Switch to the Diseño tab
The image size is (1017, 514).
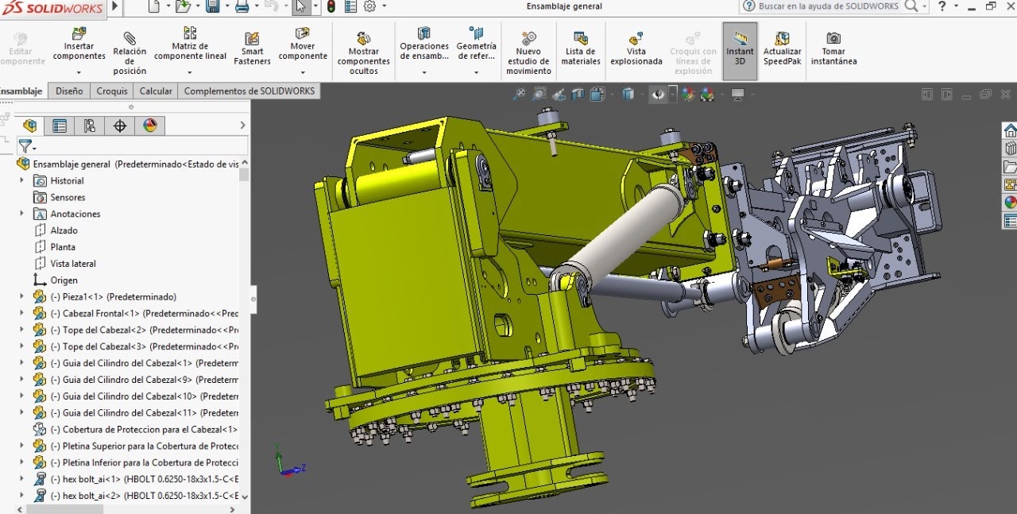click(x=69, y=91)
